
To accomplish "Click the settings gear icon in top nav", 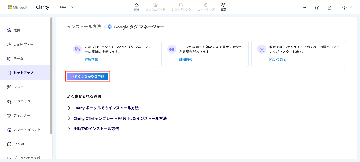I will click(223, 5).
